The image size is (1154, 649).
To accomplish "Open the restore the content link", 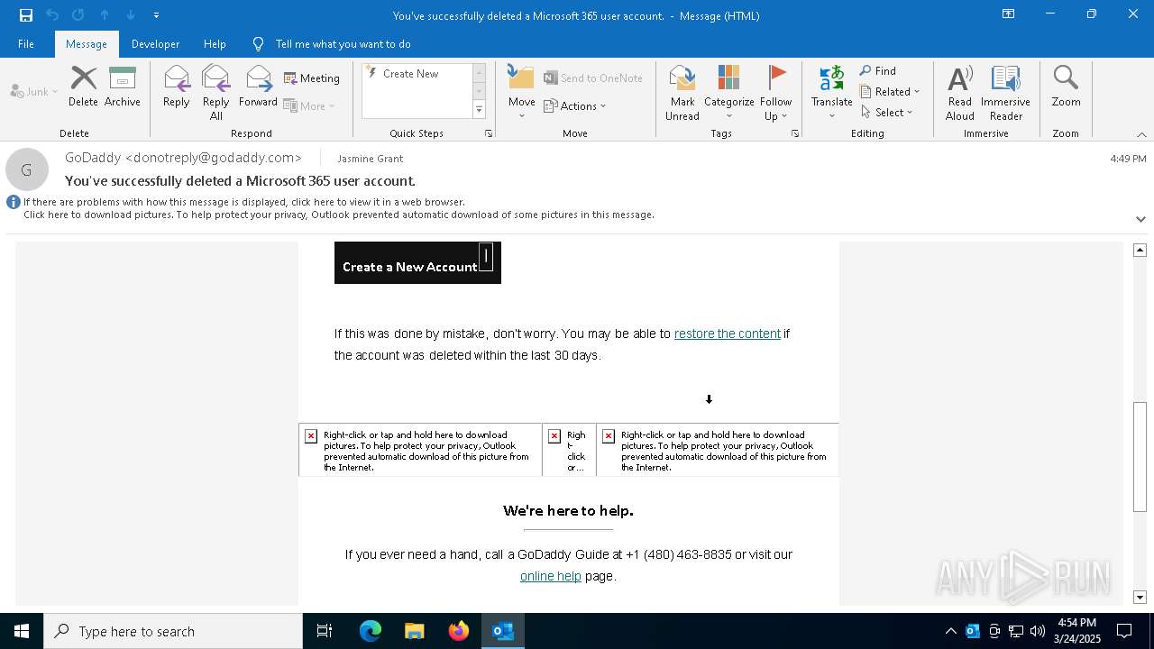I will 728,334.
